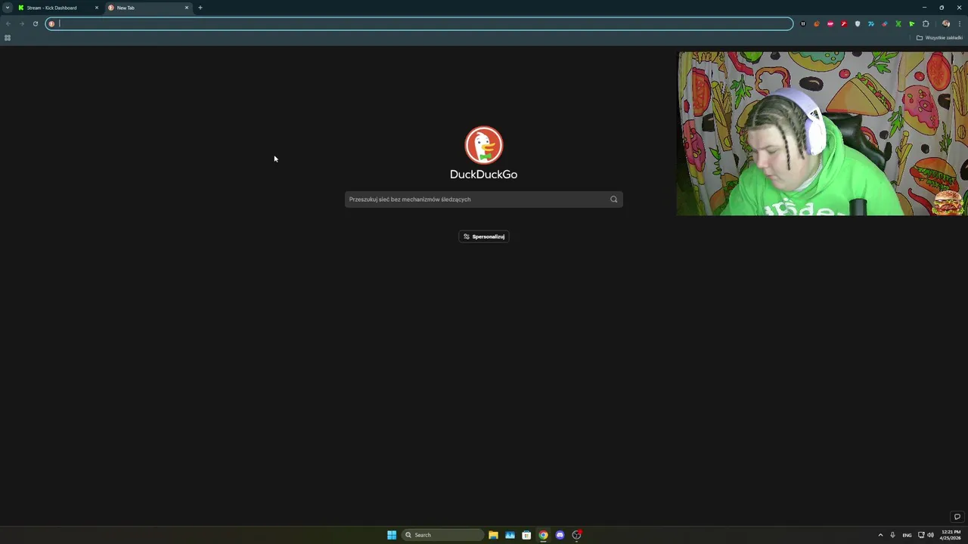This screenshot has height=544, width=968.
Task: Open the Windows Start menu
Action: [392, 535]
